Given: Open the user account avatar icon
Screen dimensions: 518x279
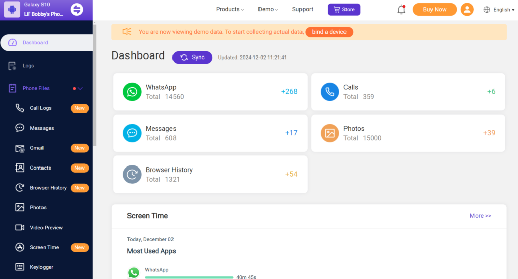Looking at the screenshot, I should tap(467, 9).
